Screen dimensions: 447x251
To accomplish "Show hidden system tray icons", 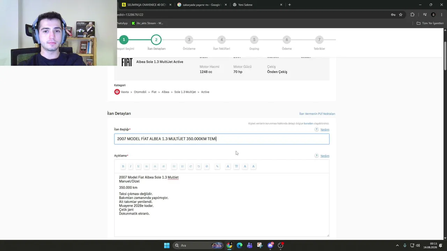I will pos(397,245).
